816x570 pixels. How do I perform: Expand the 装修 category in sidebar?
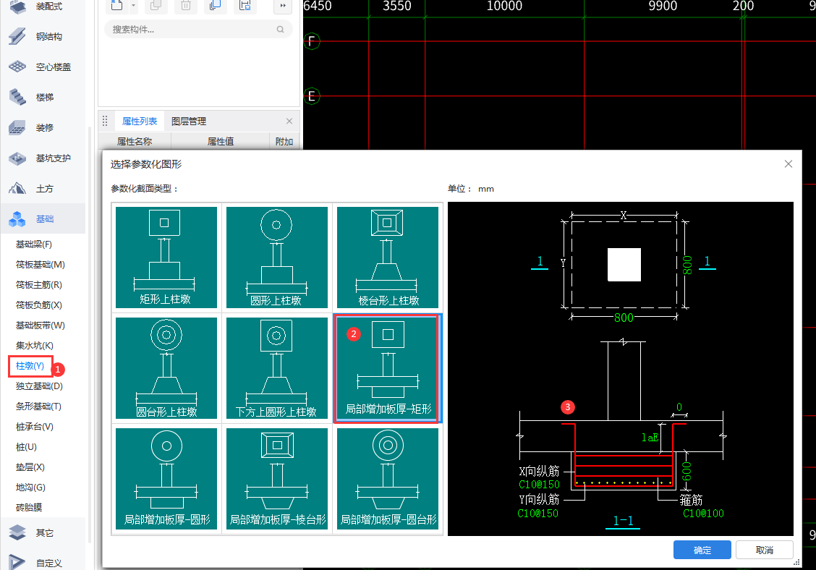coord(44,128)
